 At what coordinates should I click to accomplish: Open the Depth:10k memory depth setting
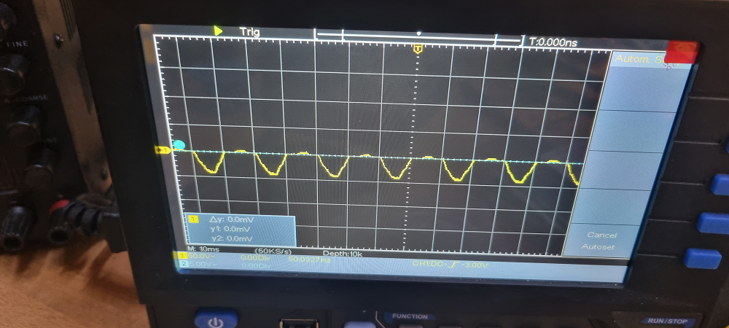click(343, 252)
